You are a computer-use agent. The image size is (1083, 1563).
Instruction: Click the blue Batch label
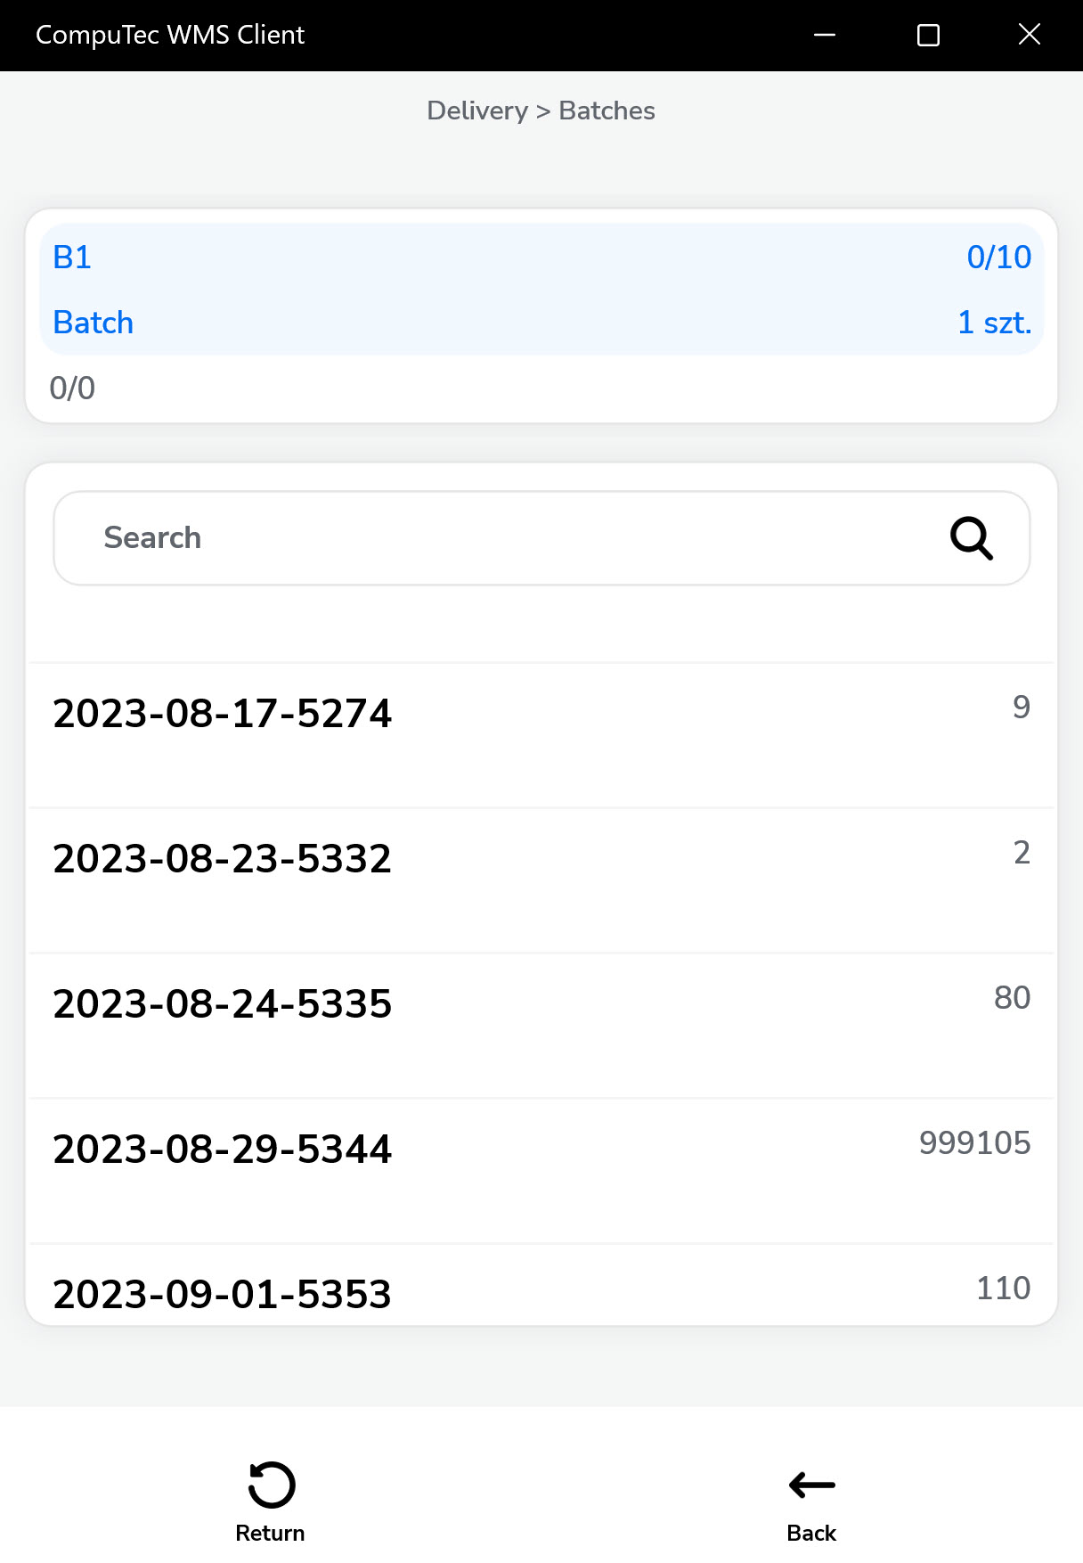coord(94,323)
